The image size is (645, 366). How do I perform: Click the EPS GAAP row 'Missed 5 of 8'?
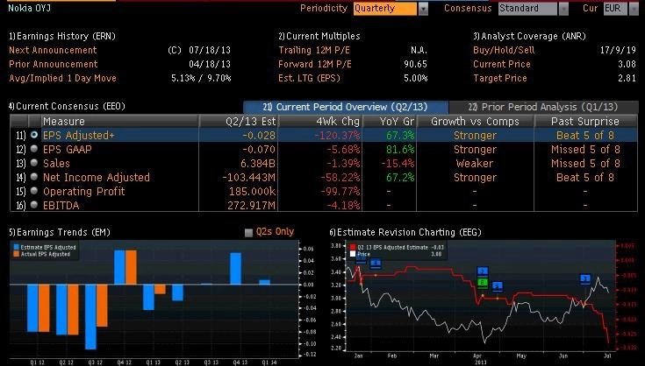tap(585, 150)
